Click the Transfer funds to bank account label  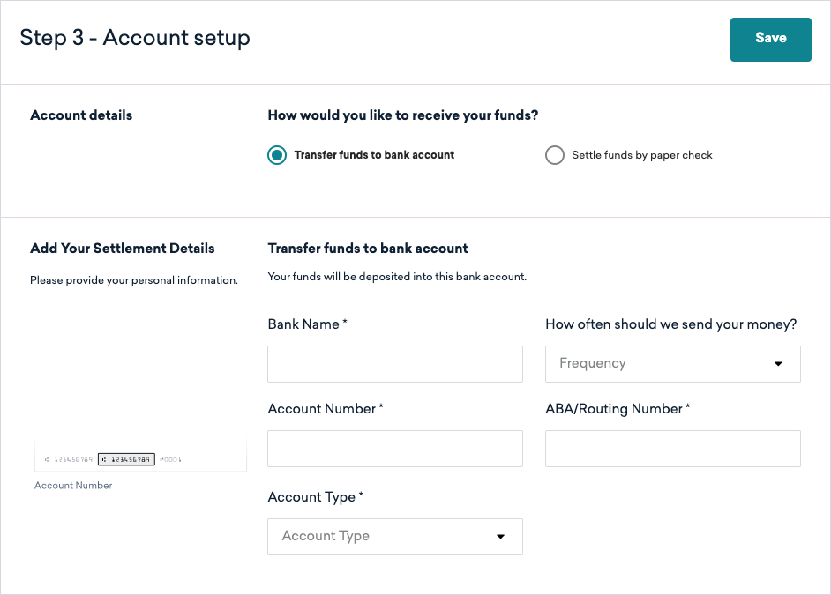coord(374,155)
